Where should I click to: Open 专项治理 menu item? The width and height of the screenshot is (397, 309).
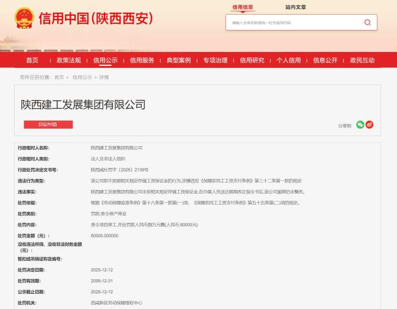pos(216,60)
